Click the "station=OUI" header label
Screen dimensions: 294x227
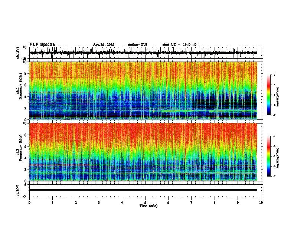(x=137, y=45)
